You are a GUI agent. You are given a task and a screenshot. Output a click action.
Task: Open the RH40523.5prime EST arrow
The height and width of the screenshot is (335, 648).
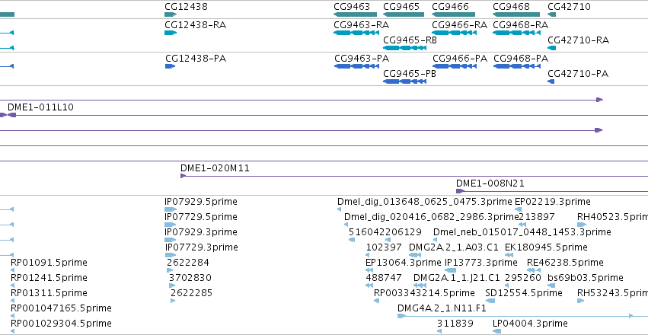coord(582,225)
